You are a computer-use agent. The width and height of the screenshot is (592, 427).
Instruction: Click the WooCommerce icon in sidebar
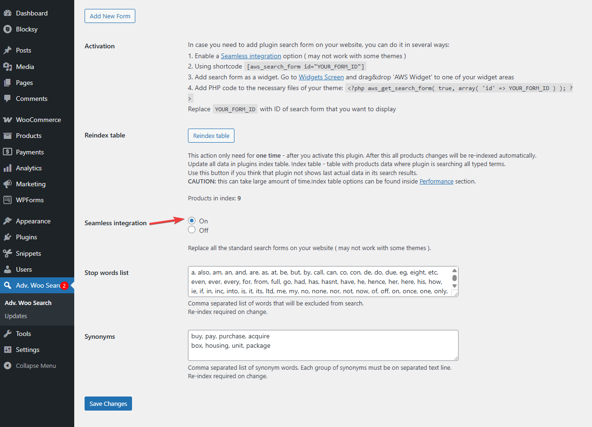tap(8, 120)
